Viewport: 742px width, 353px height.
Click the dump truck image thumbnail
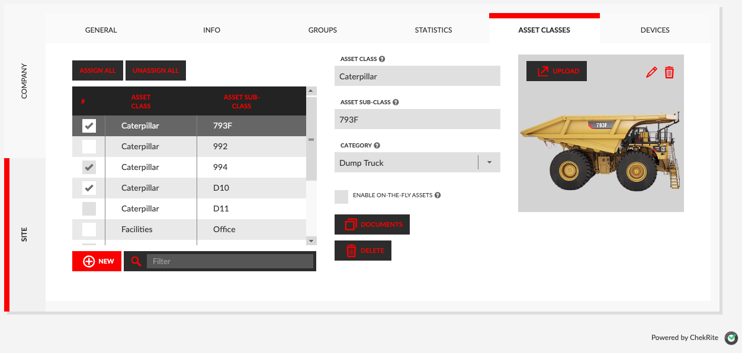click(600, 152)
